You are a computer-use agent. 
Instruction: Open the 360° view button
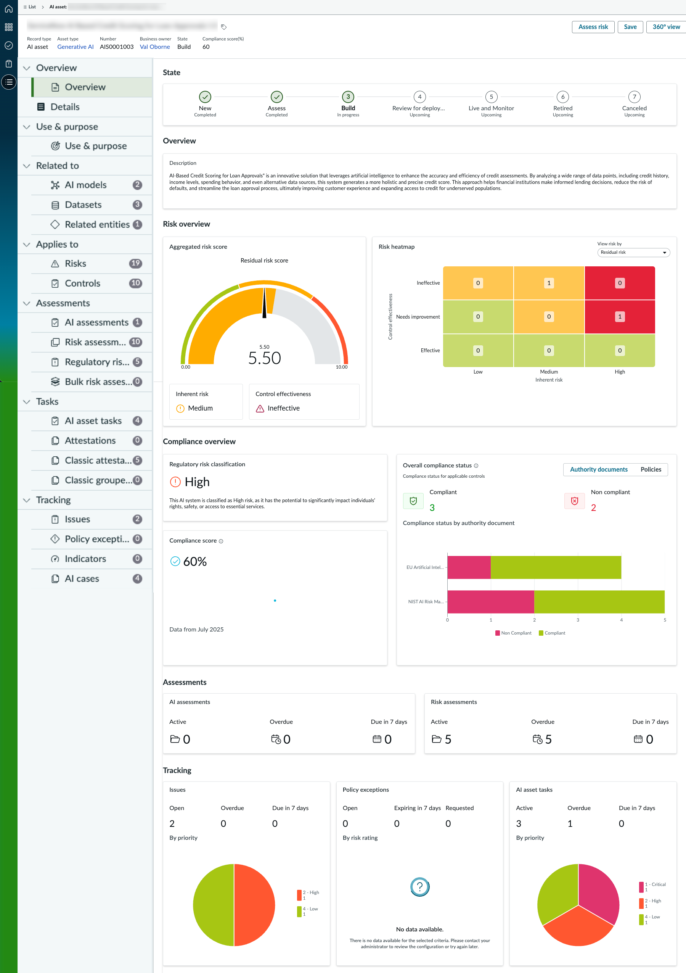pyautogui.click(x=666, y=27)
